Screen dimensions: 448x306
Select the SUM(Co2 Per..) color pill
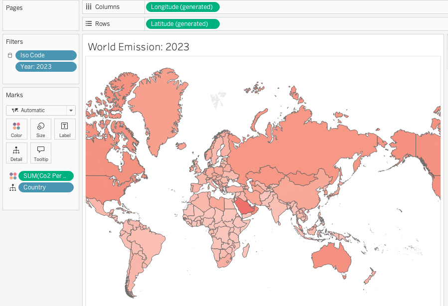click(x=46, y=176)
